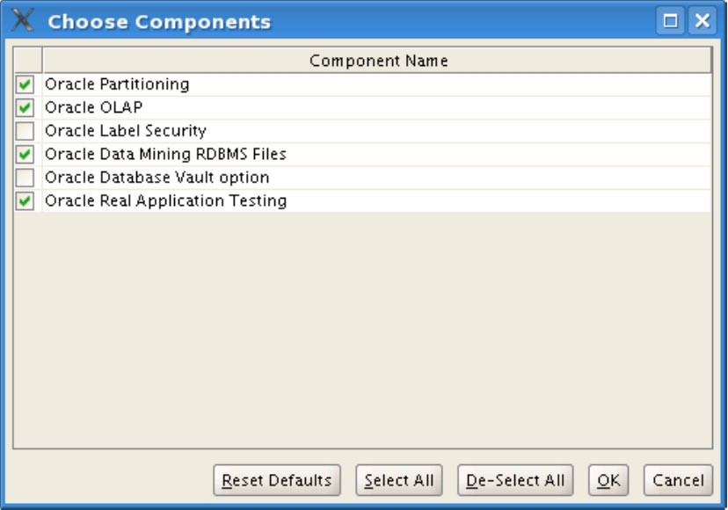Select the Oracle Real Application Testing row label
This screenshot has height=510, width=728.
coord(165,200)
